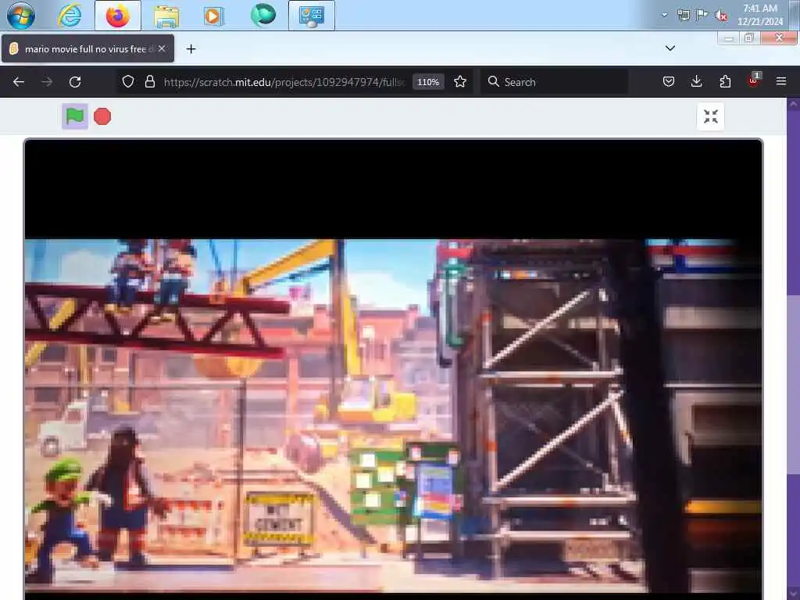
Task: Exit full screen mode in Scratch player
Action: click(710, 116)
